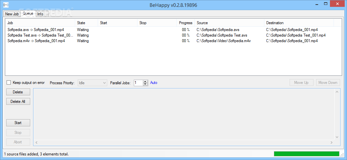Minimize the BeHappy window
The width and height of the screenshot is (347, 160).
[316, 4]
